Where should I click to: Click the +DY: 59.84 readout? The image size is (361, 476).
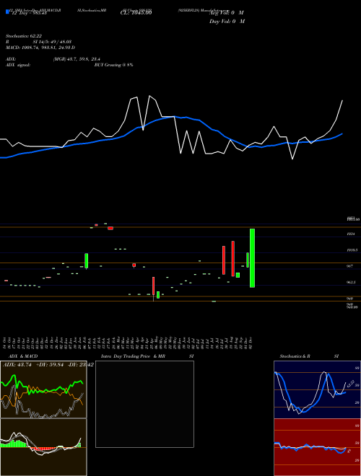click(x=49, y=365)
